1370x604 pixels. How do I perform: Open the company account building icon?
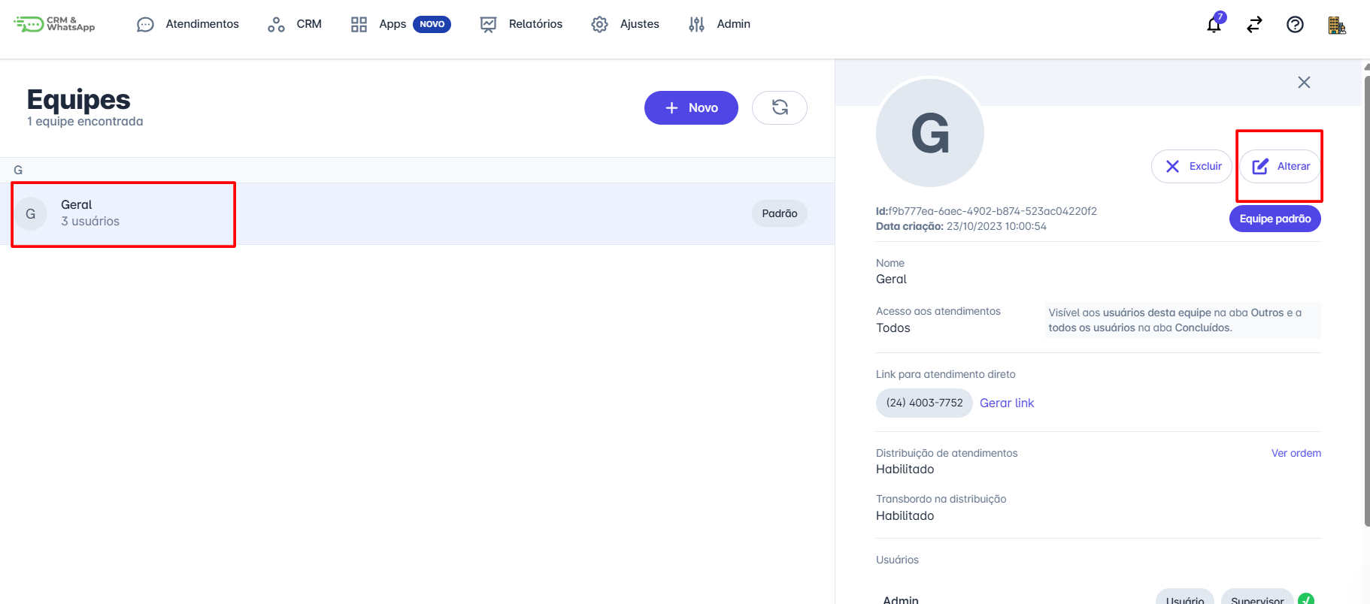tap(1336, 26)
